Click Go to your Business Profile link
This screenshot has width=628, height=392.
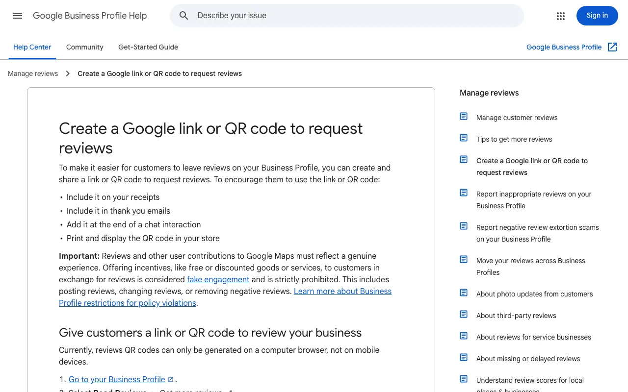click(117, 379)
